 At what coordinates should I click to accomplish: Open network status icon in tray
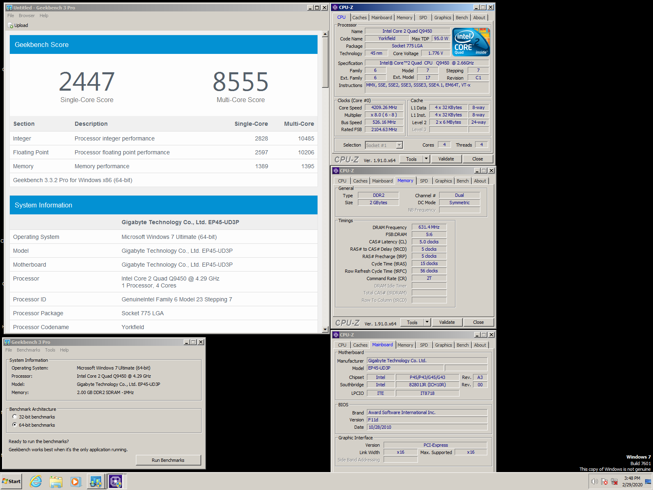(614, 482)
